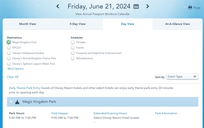
Task: Enable Disney's Hollywood Studios checkbox
Action: 9,53
